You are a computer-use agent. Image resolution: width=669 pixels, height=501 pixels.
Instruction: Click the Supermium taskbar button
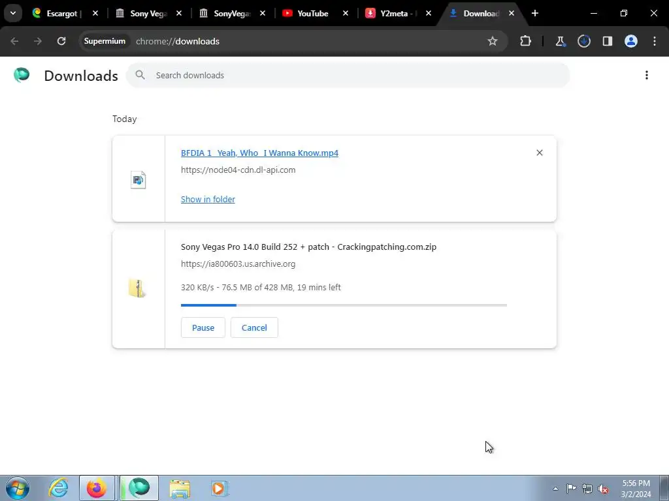139,488
